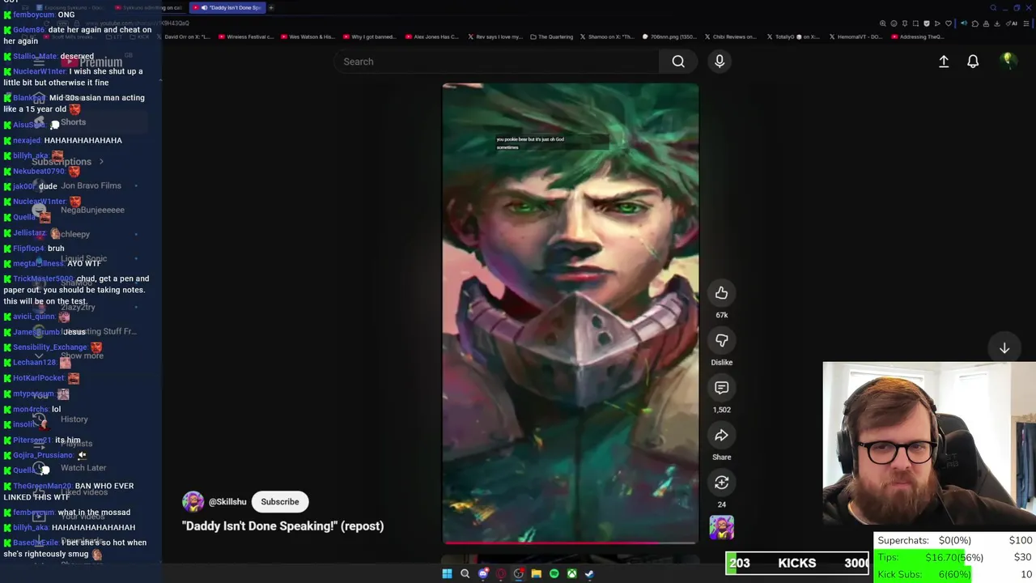Open the notifications bell
1036x583 pixels.
973,62
